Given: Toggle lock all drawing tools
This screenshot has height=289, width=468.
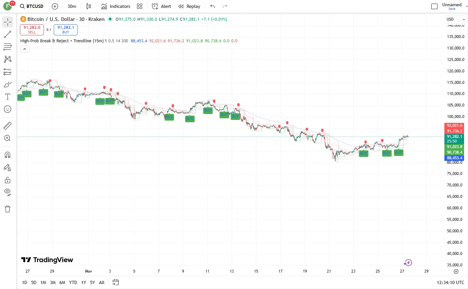Looking at the screenshot, I should (x=8, y=180).
